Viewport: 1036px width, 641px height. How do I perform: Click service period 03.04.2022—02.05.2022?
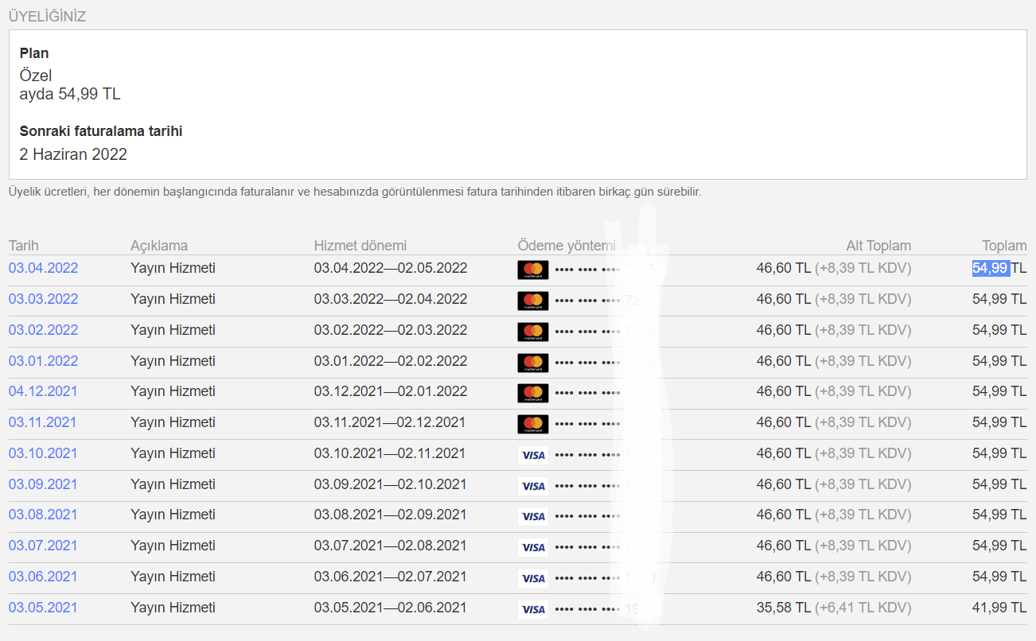[391, 268]
